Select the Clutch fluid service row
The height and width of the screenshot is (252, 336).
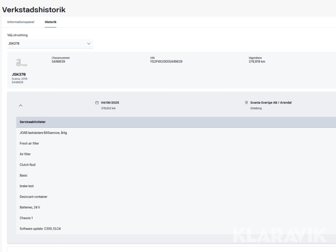[28, 165]
